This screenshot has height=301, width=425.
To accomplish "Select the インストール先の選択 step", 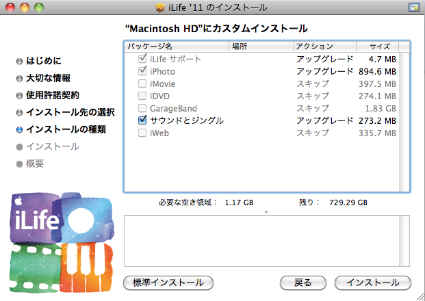I will point(70,112).
